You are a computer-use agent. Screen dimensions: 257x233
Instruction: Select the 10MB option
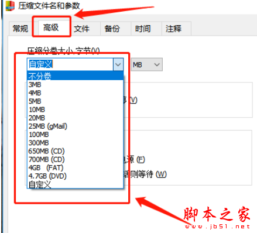click(x=75, y=109)
